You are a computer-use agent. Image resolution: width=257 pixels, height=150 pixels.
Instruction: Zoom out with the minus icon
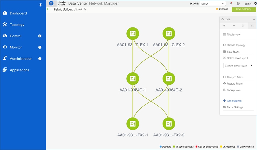click(234, 26)
